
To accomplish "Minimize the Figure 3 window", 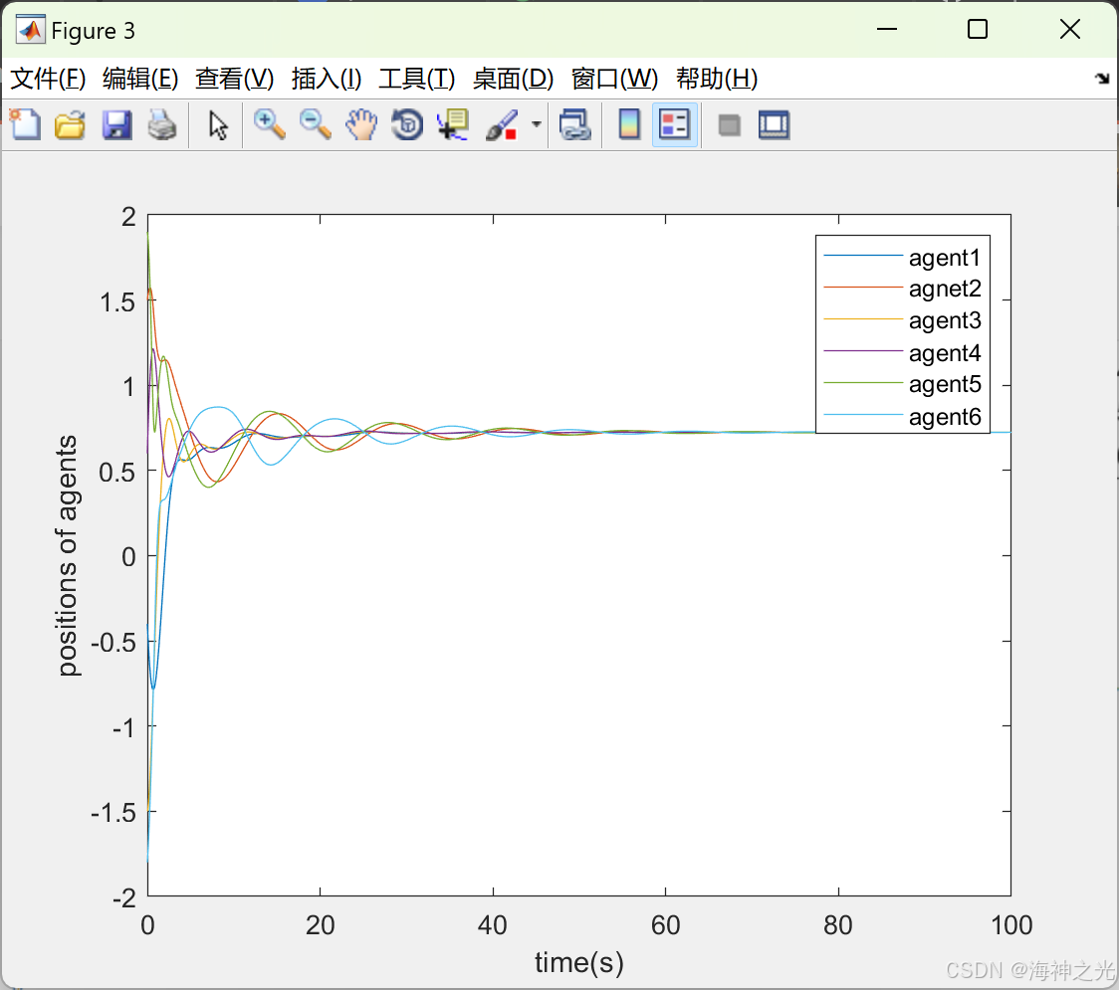I will coord(886,29).
